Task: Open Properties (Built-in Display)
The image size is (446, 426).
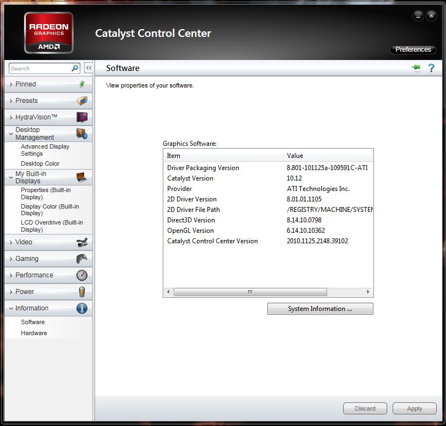Action: [46, 194]
